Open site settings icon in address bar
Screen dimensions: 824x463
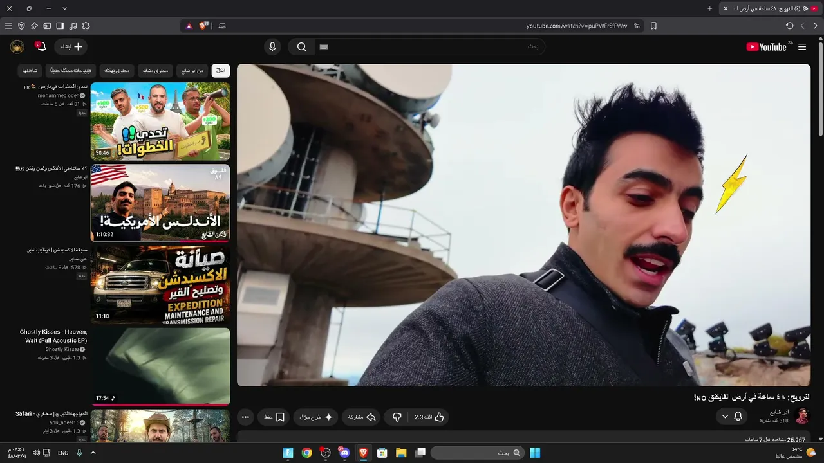click(x=637, y=26)
